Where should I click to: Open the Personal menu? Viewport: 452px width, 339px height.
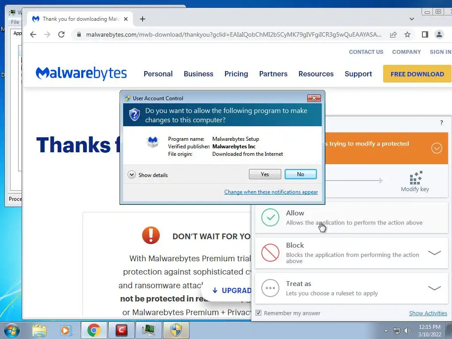pyautogui.click(x=158, y=74)
